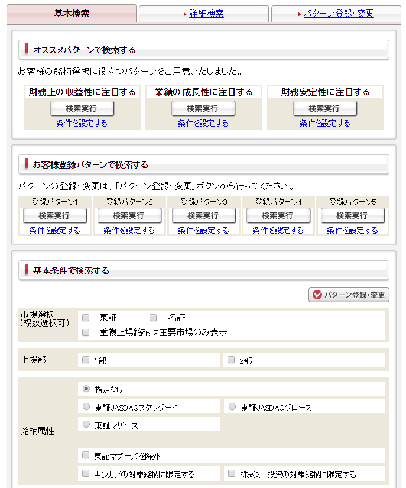Set conditions for 登録パターン2
Screen dimensions: 406x488
(129, 230)
